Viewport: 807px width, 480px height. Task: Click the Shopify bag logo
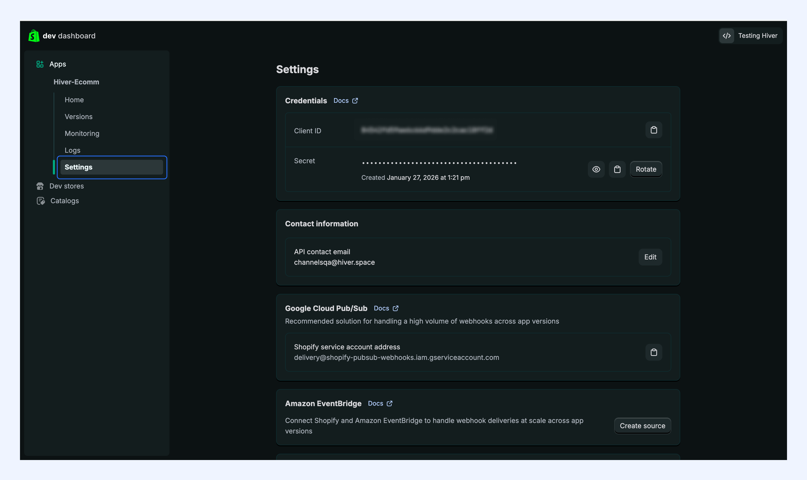[34, 36]
